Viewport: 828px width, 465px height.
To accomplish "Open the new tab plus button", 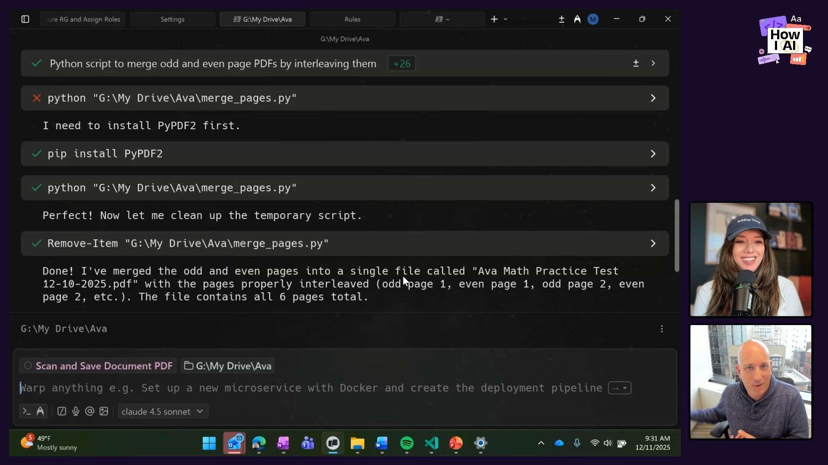I will pyautogui.click(x=494, y=19).
